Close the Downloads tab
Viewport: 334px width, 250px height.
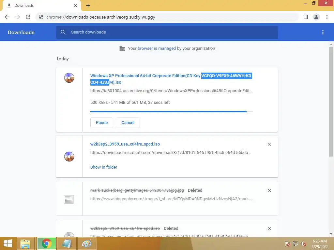pyautogui.click(x=76, y=6)
